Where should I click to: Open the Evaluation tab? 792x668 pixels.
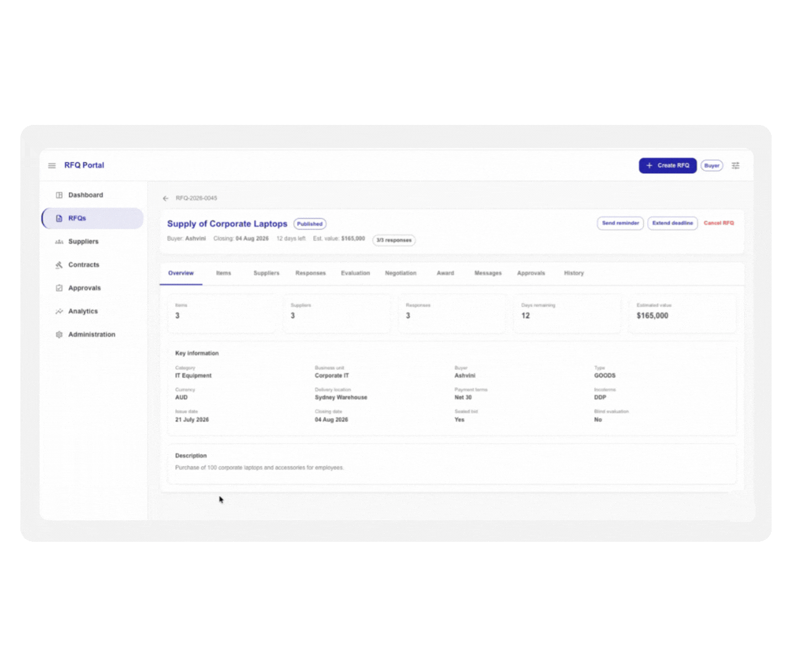[x=355, y=273]
